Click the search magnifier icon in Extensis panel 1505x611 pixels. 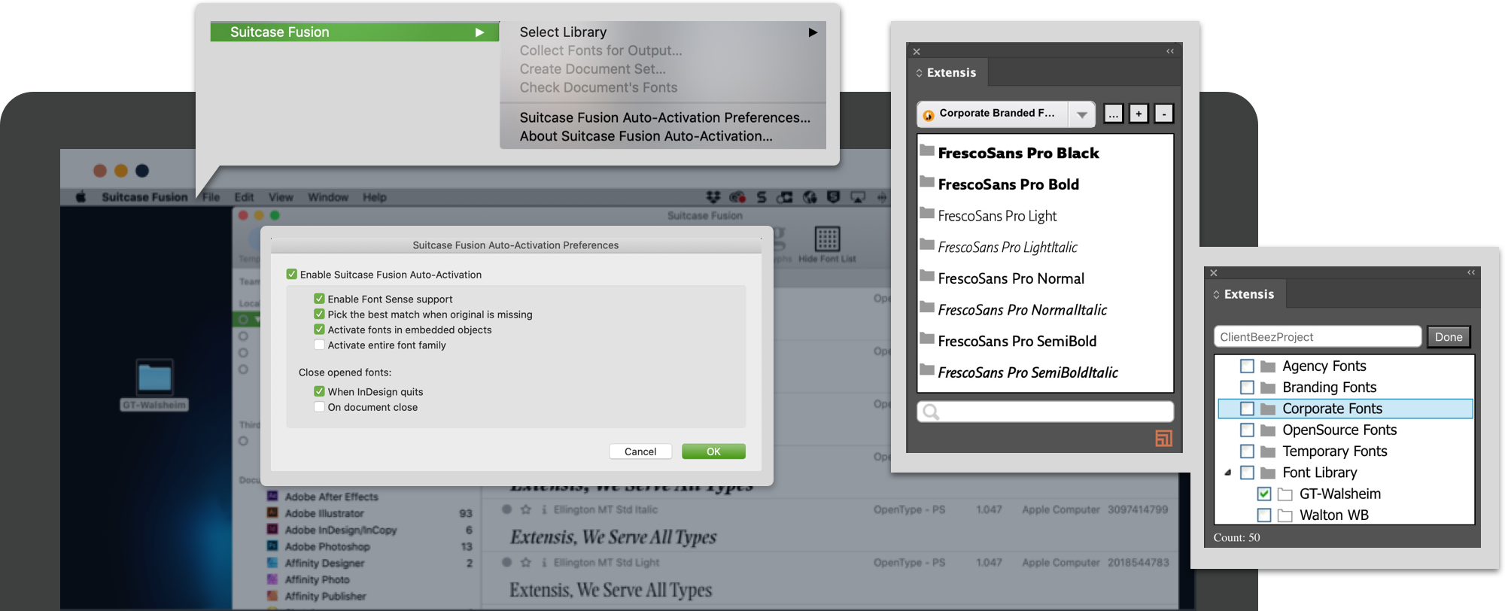point(931,412)
